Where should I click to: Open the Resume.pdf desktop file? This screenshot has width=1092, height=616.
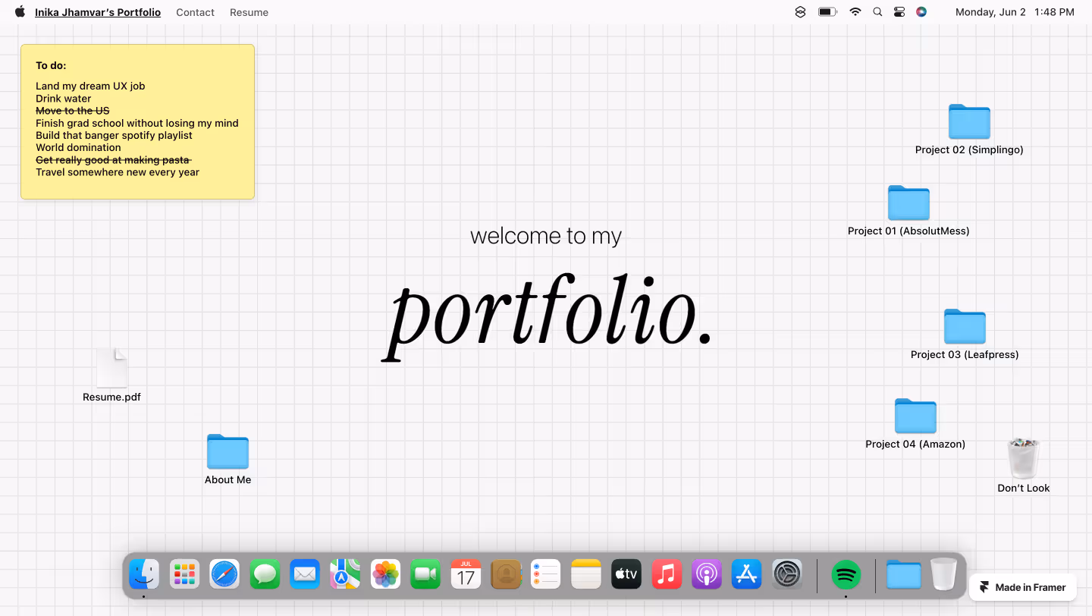[x=111, y=368]
